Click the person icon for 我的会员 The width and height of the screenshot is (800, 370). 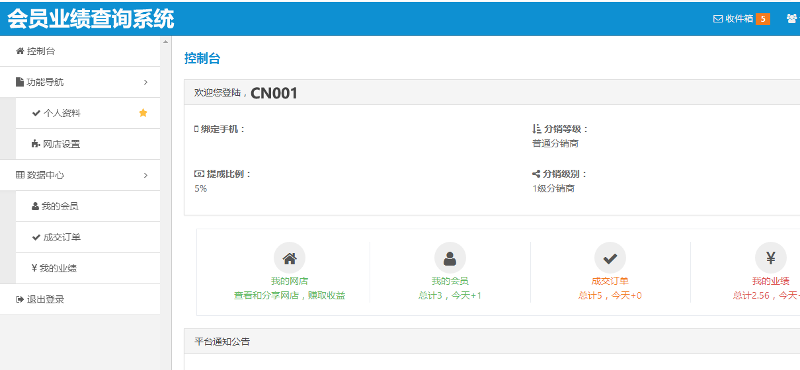(x=450, y=258)
